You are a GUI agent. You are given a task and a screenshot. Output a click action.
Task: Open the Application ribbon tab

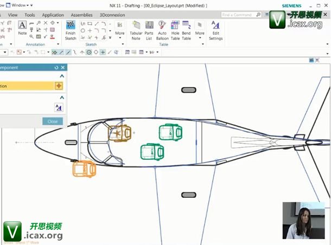point(53,15)
